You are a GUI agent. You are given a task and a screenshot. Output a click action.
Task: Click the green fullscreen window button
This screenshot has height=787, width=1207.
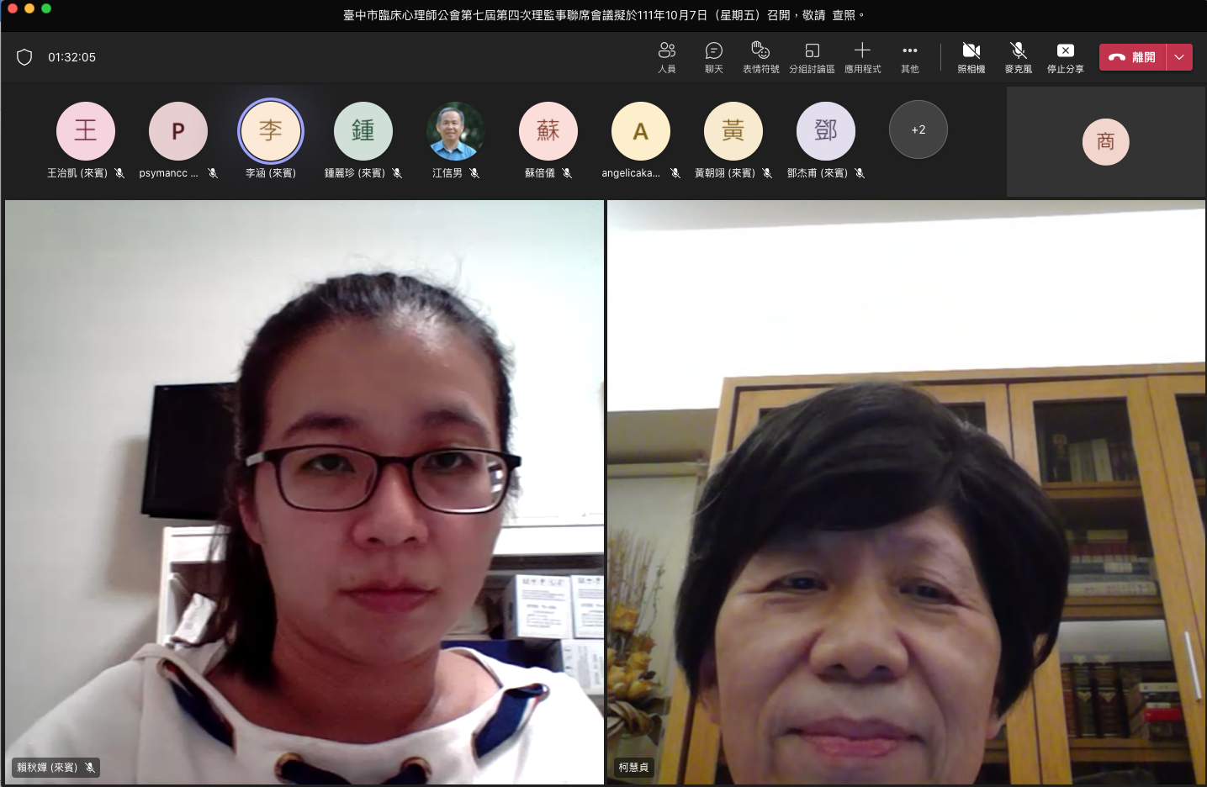[x=46, y=8]
